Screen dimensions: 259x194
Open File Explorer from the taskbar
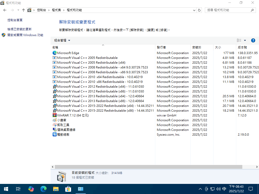pos(56,189)
